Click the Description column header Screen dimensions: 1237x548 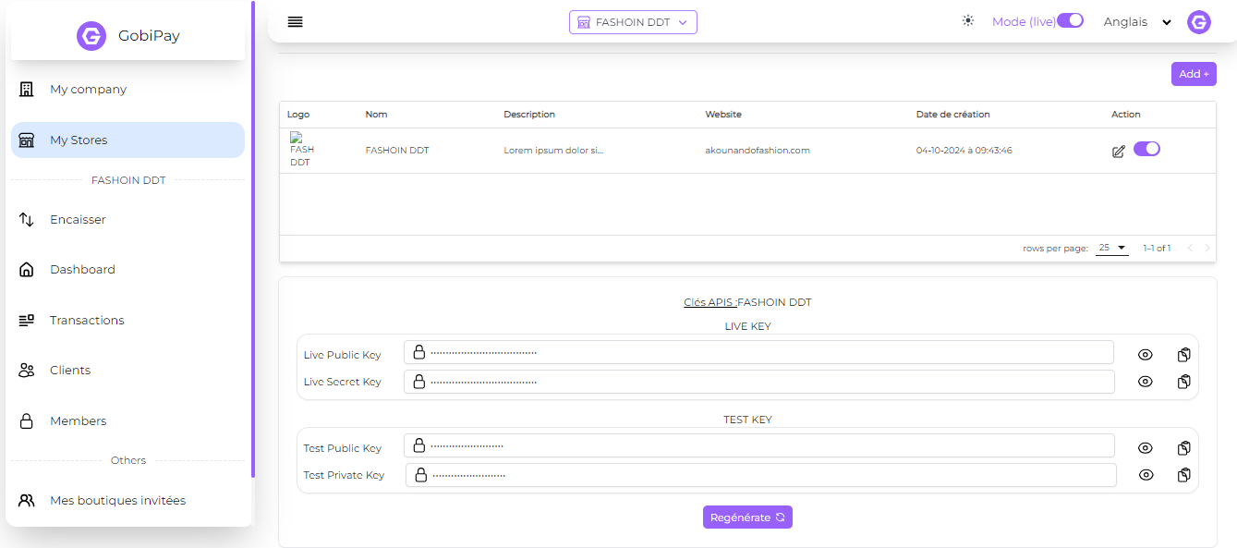pyautogui.click(x=529, y=115)
